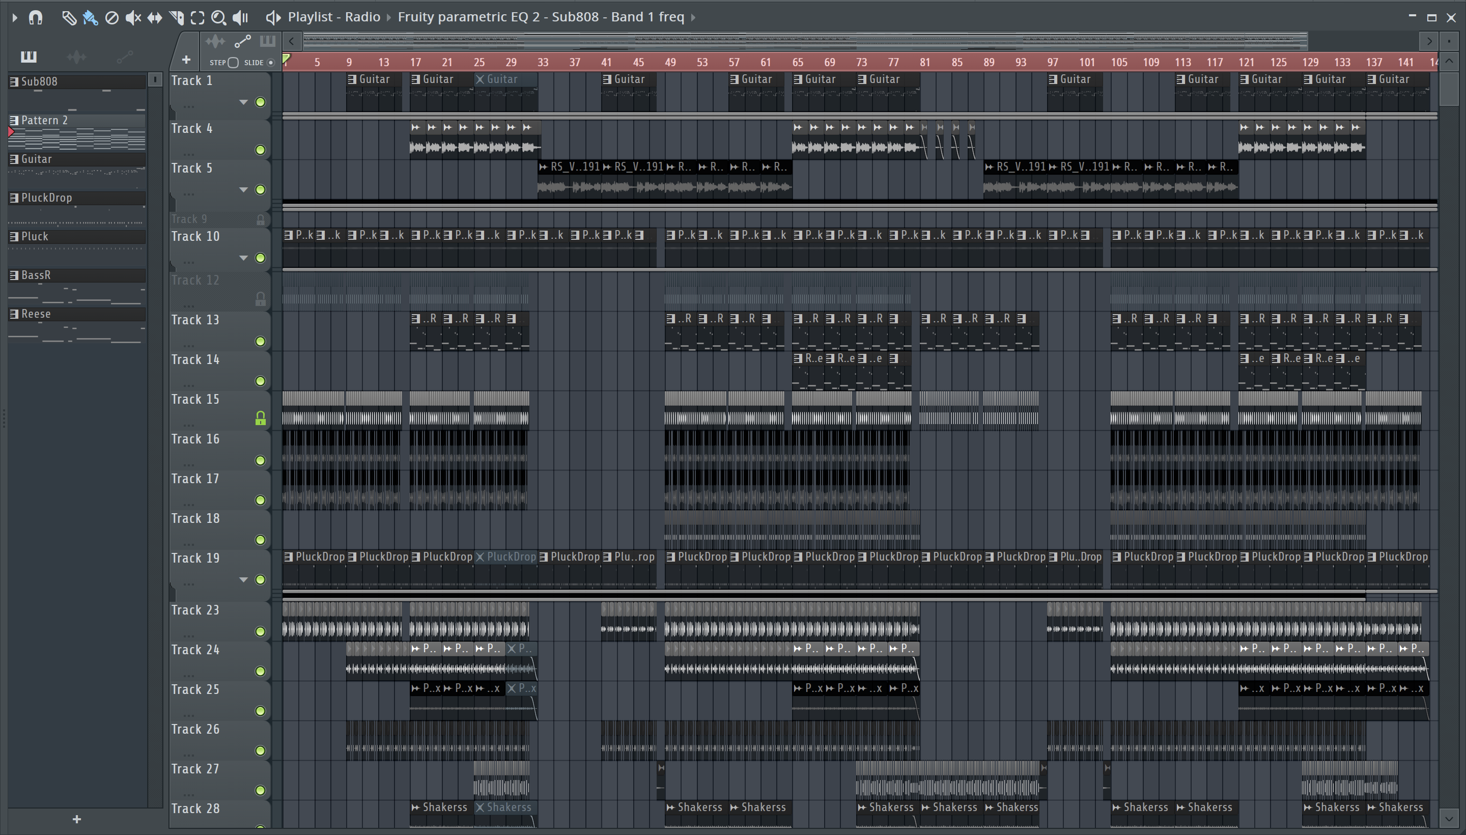Image resolution: width=1466 pixels, height=835 pixels.
Task: Mute Track 1 with green toggle
Action: [x=260, y=102]
